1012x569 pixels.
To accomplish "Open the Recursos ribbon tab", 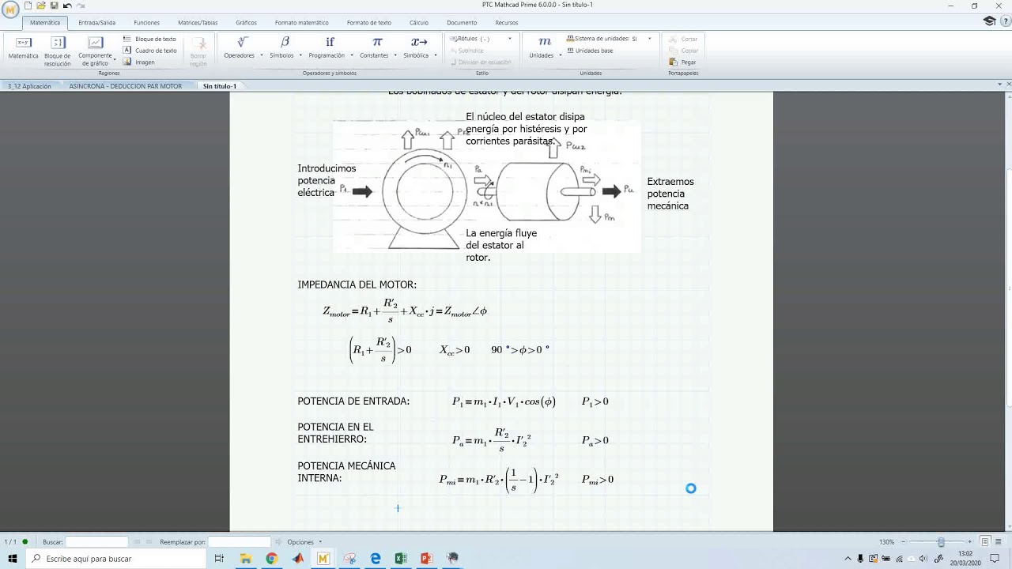I will pos(507,23).
